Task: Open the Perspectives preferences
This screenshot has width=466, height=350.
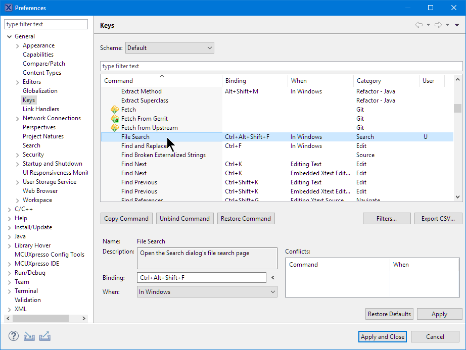Action: (x=39, y=127)
